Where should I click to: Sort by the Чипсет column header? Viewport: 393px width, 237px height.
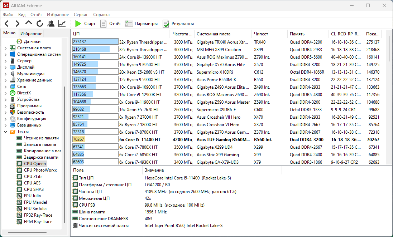269,34
